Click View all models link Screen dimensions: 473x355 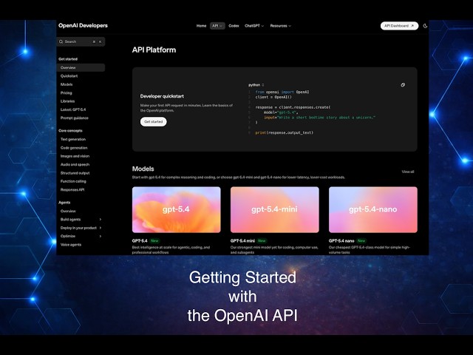[408, 172]
